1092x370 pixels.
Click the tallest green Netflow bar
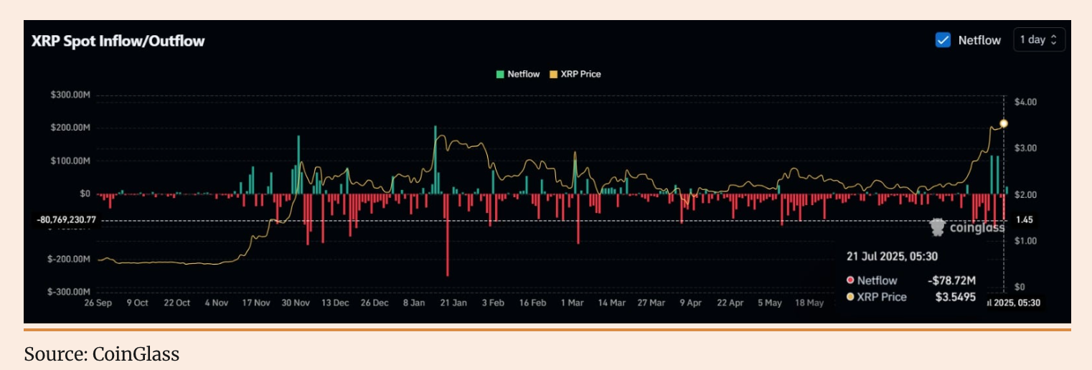435,159
